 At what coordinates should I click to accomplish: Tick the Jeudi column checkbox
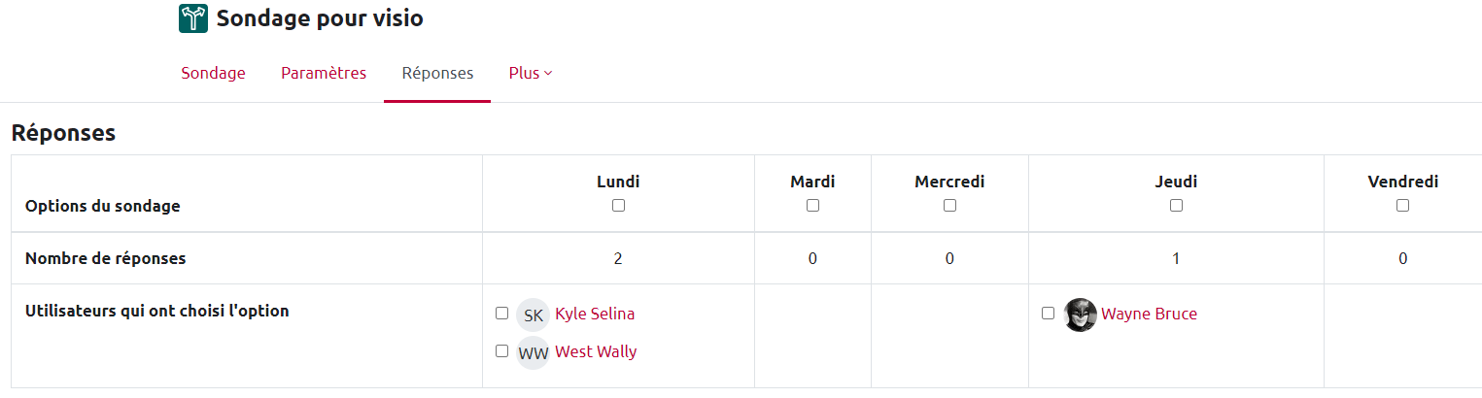(1176, 206)
